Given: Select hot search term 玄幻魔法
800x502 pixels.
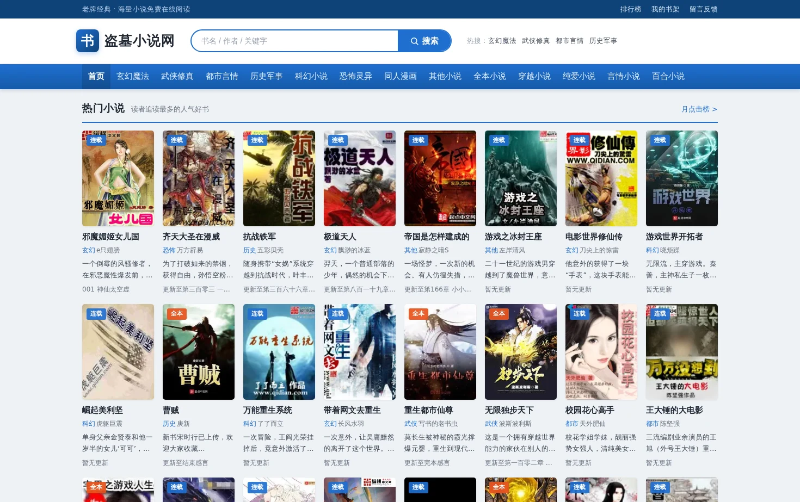Looking at the screenshot, I should (502, 41).
